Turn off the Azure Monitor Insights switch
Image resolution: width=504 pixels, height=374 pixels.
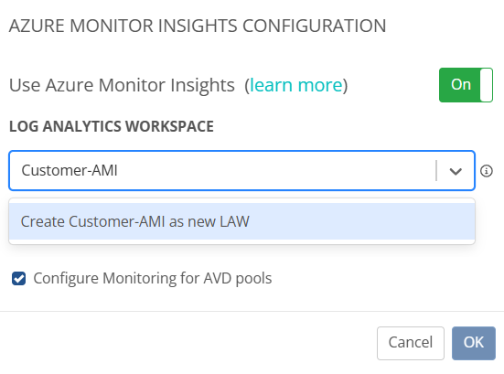coord(466,85)
